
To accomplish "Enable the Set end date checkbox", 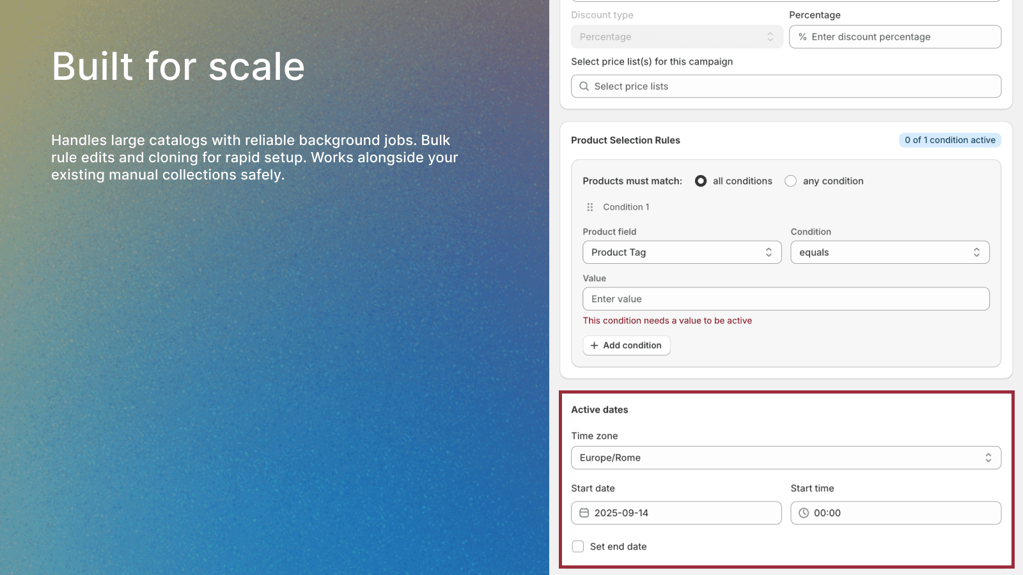I will tap(577, 546).
